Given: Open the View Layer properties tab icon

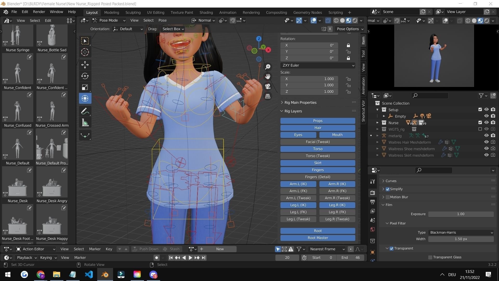Looking at the screenshot, I should coord(372,211).
